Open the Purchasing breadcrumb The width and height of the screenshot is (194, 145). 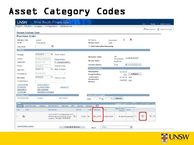tap(38, 26)
